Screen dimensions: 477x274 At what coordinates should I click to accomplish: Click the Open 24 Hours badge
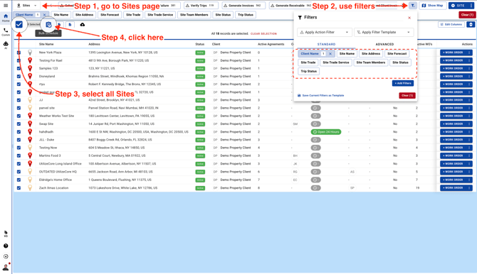[x=326, y=132]
